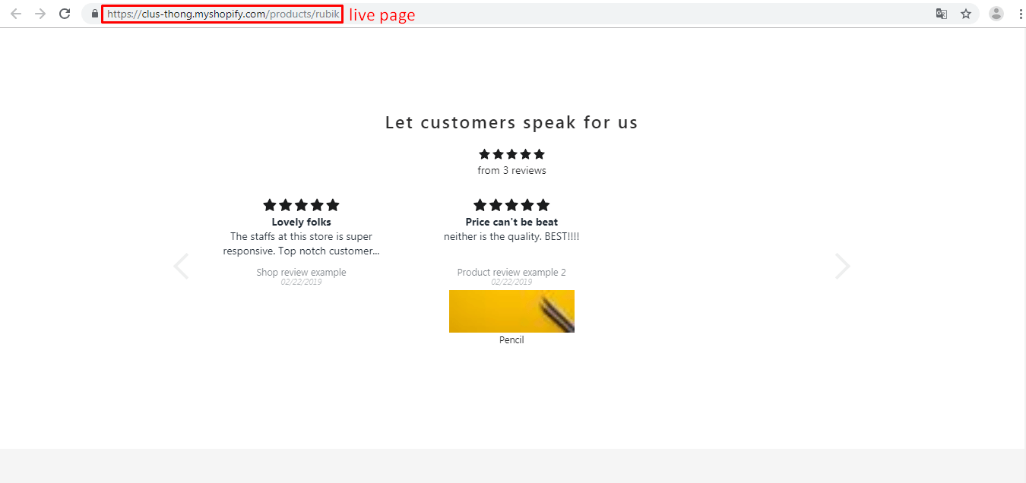This screenshot has width=1026, height=483.
Task: Show previous reviews with left carousel arrow
Action: 181,267
